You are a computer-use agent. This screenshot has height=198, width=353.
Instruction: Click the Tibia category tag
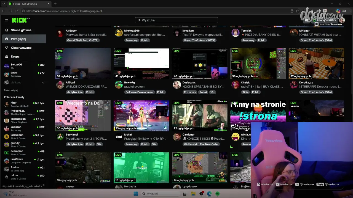point(245,92)
